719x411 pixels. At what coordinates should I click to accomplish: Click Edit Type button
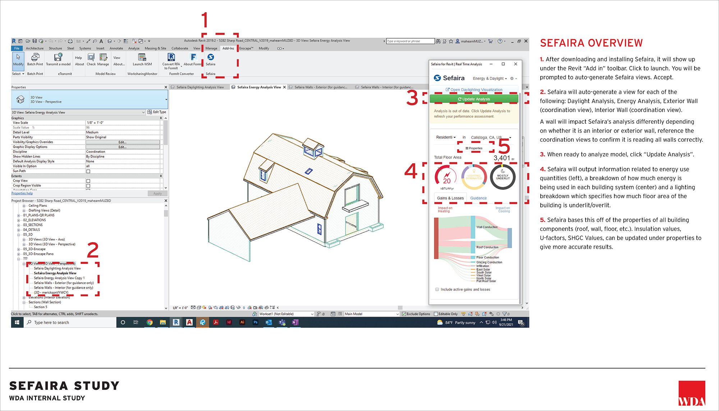[x=157, y=112]
